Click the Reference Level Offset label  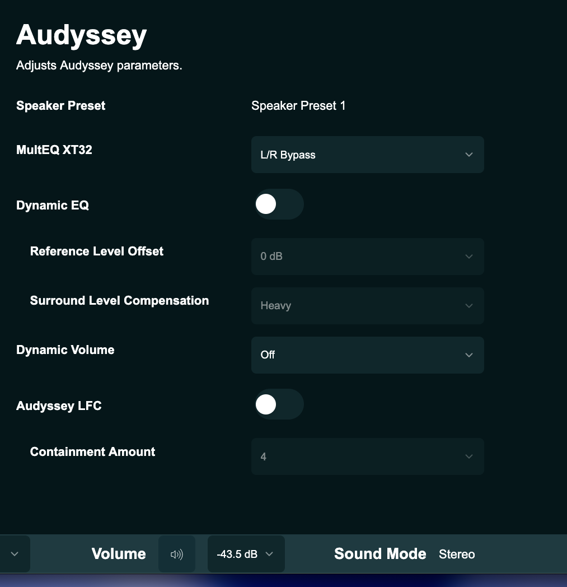pos(96,251)
